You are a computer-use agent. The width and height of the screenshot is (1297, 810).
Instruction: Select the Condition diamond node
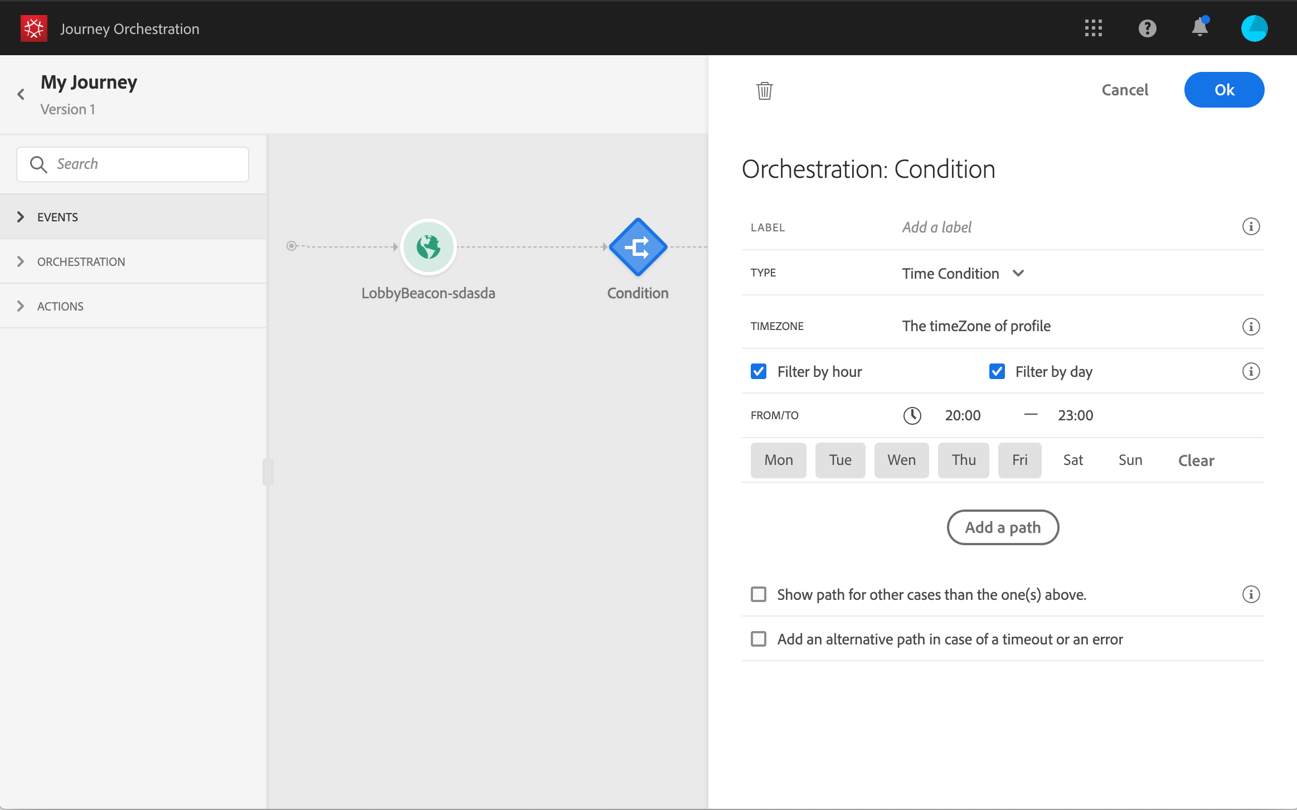click(x=638, y=247)
